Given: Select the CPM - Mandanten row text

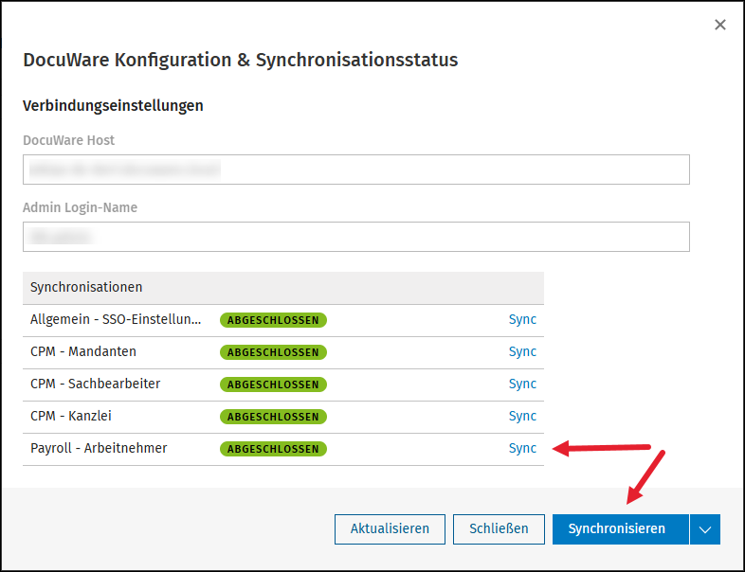Looking at the screenshot, I should coord(83,351).
